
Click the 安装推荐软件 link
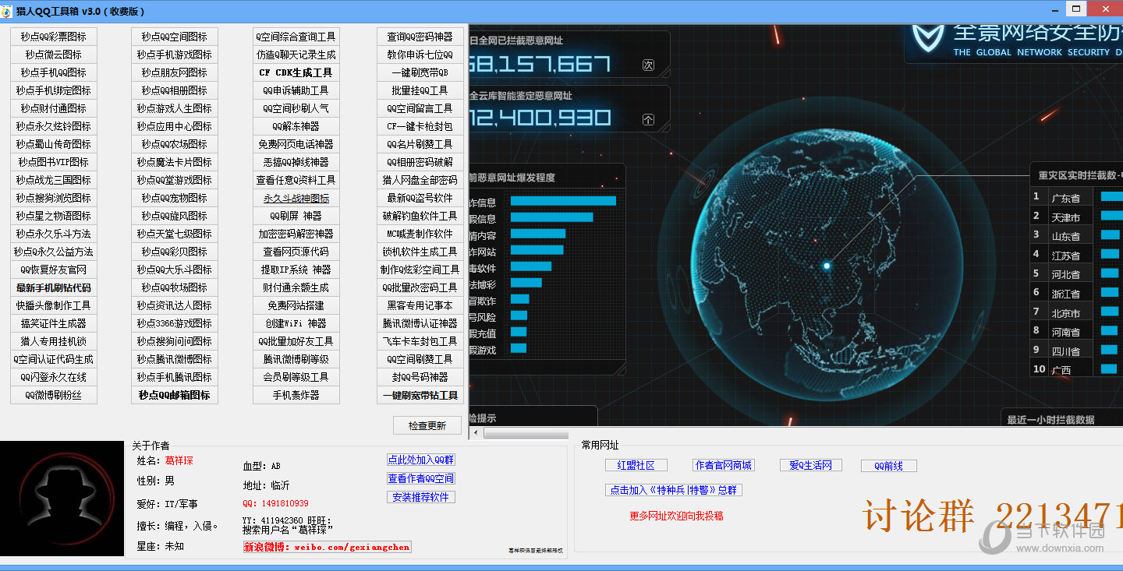421,497
